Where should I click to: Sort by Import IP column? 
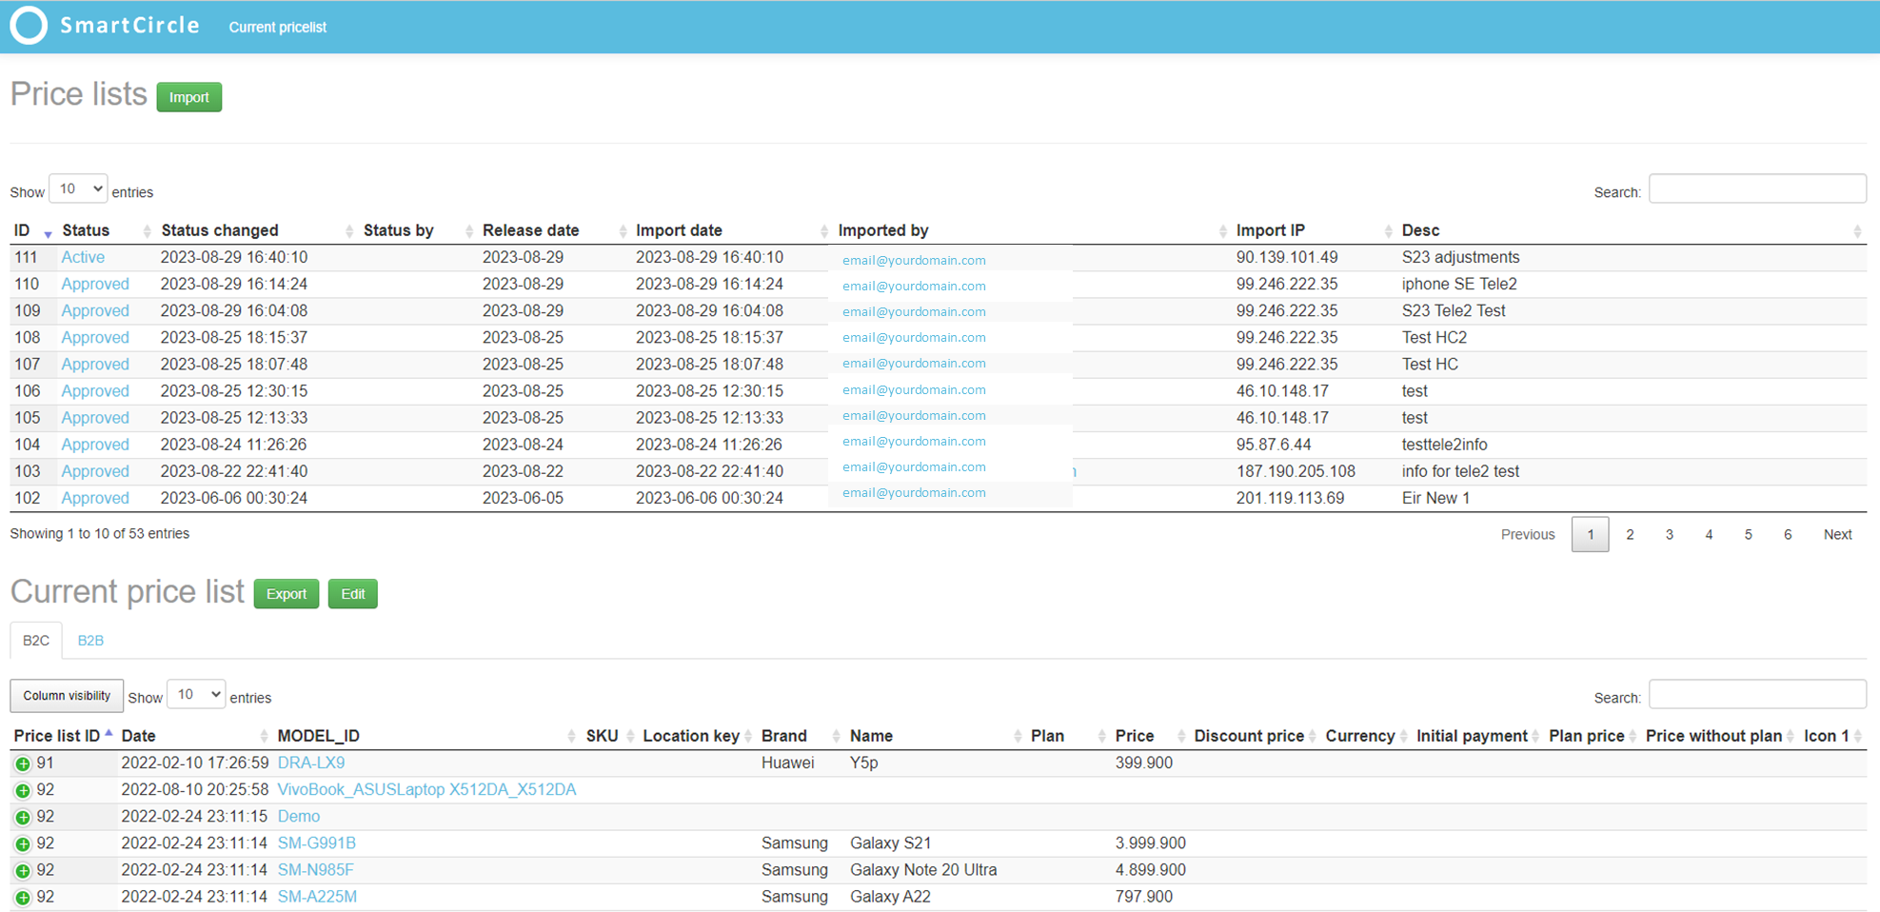tap(1315, 230)
